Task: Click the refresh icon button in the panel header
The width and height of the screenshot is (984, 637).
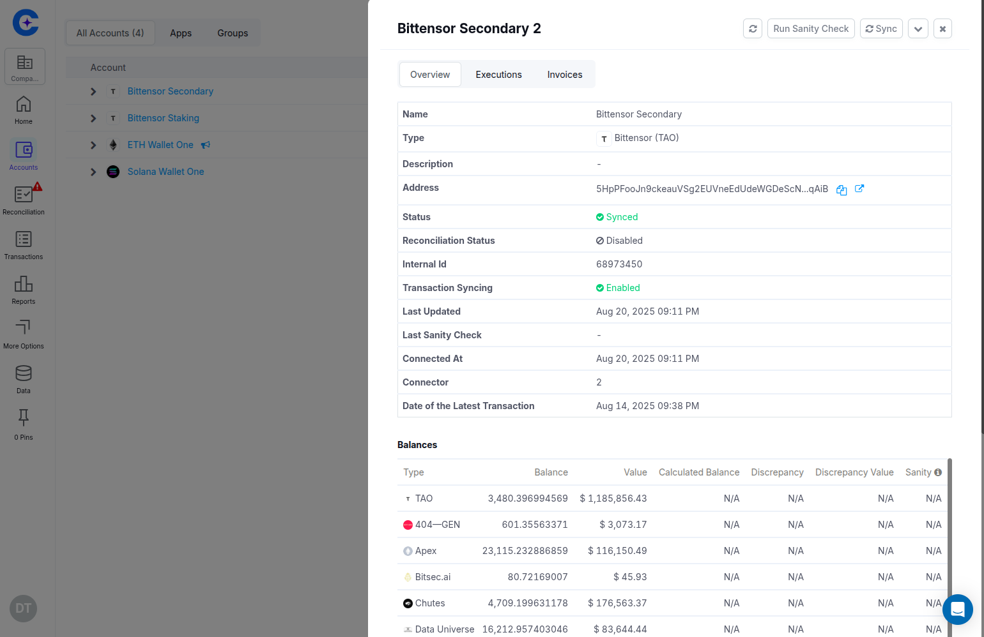Action: (x=753, y=29)
